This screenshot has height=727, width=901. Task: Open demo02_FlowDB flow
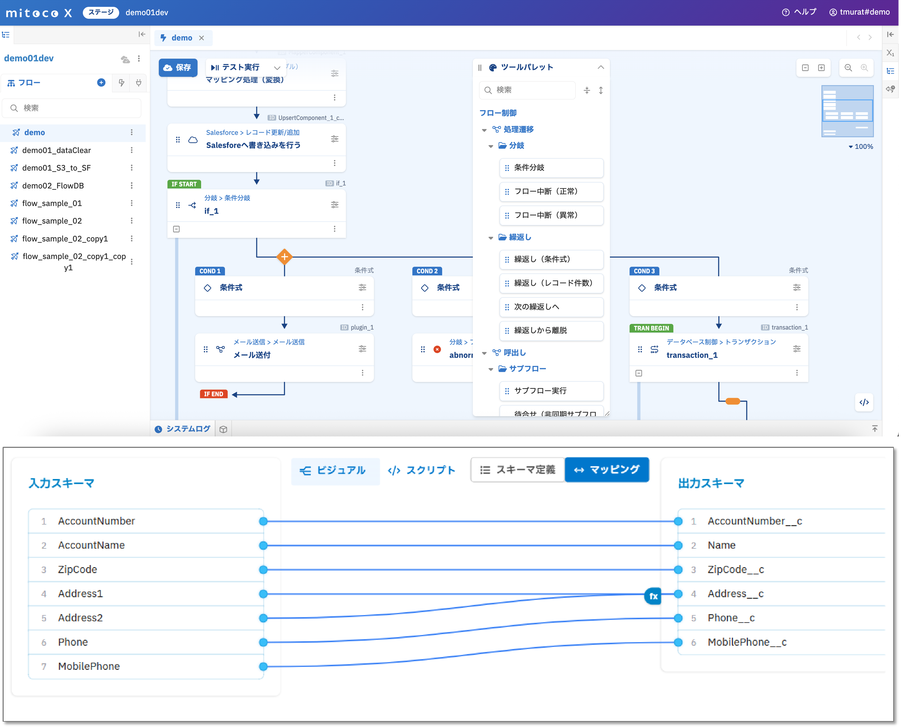53,185
